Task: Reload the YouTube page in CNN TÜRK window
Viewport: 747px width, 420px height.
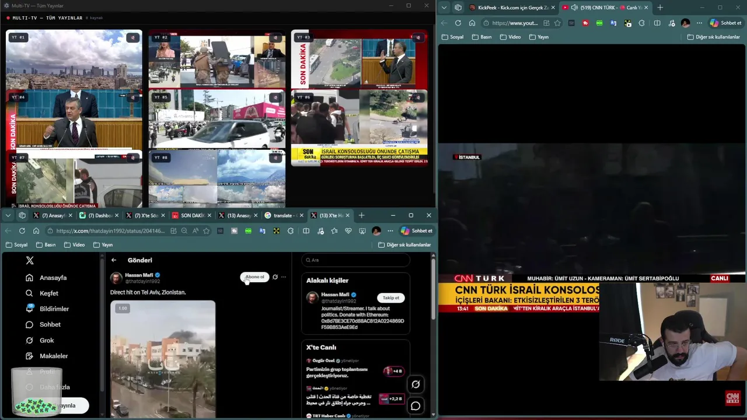Action: pyautogui.click(x=458, y=23)
